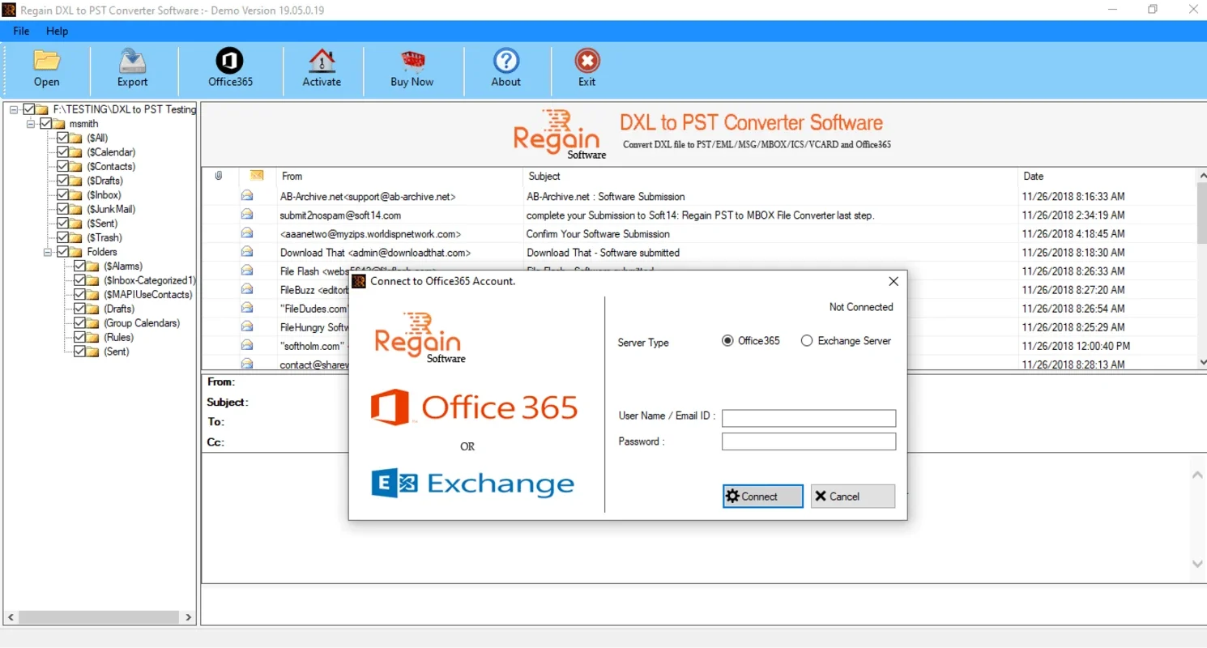The width and height of the screenshot is (1207, 648).
Task: Click the email list scrollbar up arrow
Action: 1201,176
